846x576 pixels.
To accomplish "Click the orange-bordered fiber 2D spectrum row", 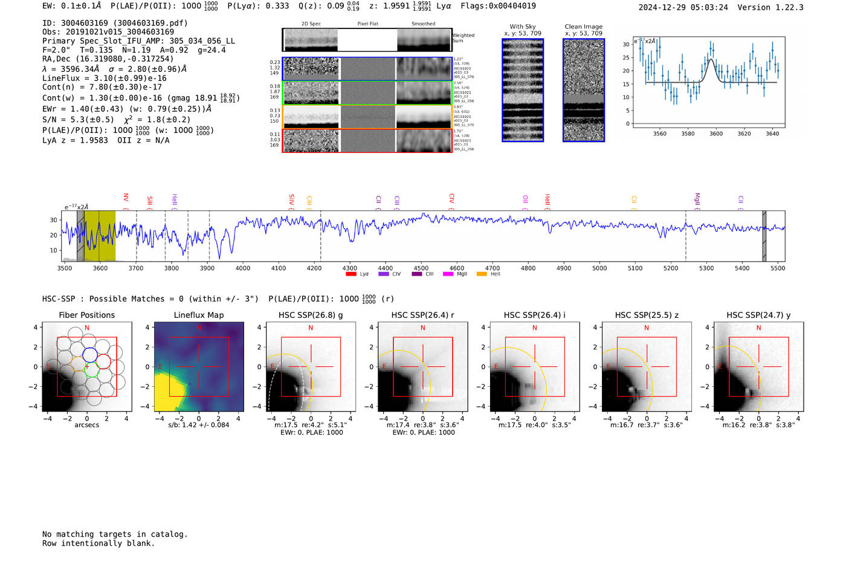I will click(x=367, y=117).
